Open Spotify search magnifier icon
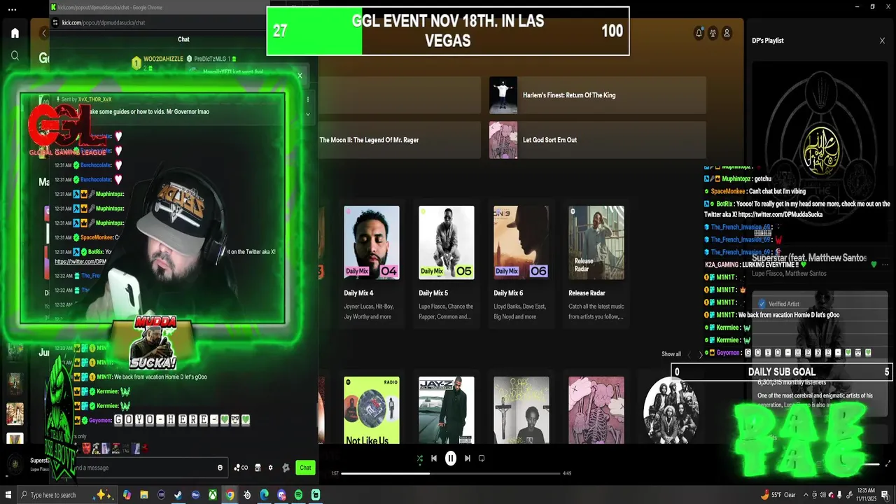This screenshot has height=504, width=896. [x=15, y=56]
